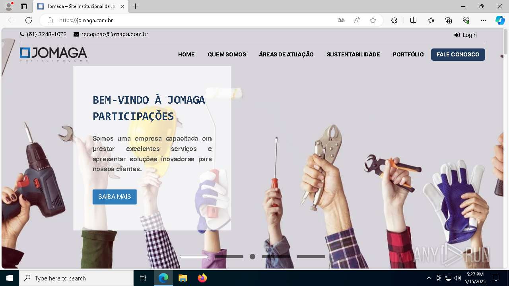This screenshot has width=509, height=286.
Task: Open a new browser tab
Action: pos(136,6)
